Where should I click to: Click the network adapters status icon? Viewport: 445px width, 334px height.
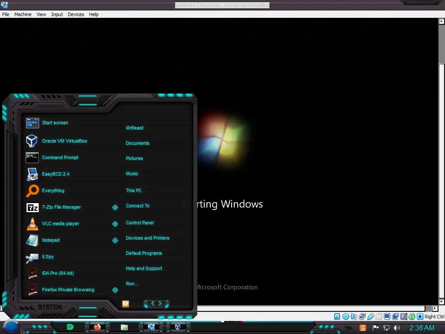pyautogui.click(x=362, y=317)
